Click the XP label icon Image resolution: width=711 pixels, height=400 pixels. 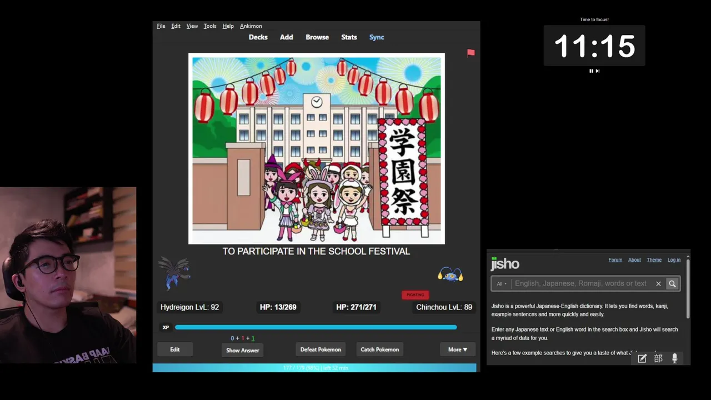coord(166,327)
